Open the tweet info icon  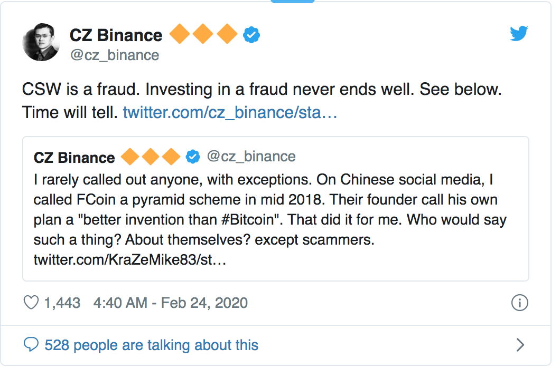[x=520, y=303]
